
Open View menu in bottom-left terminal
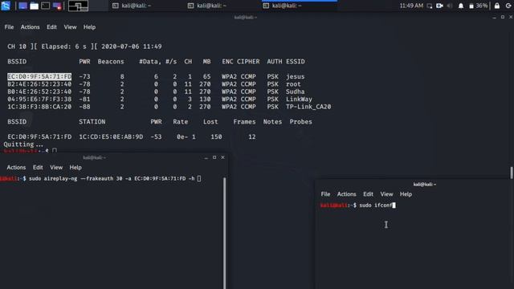click(x=56, y=167)
